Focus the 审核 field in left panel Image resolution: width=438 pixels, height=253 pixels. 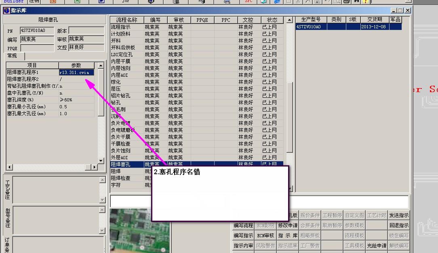tap(86, 39)
